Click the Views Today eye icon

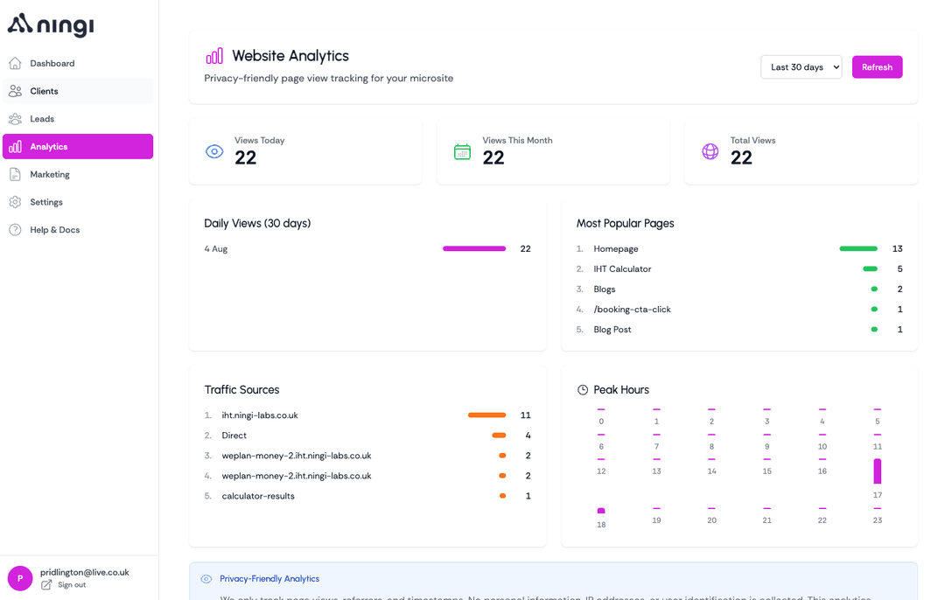214,151
